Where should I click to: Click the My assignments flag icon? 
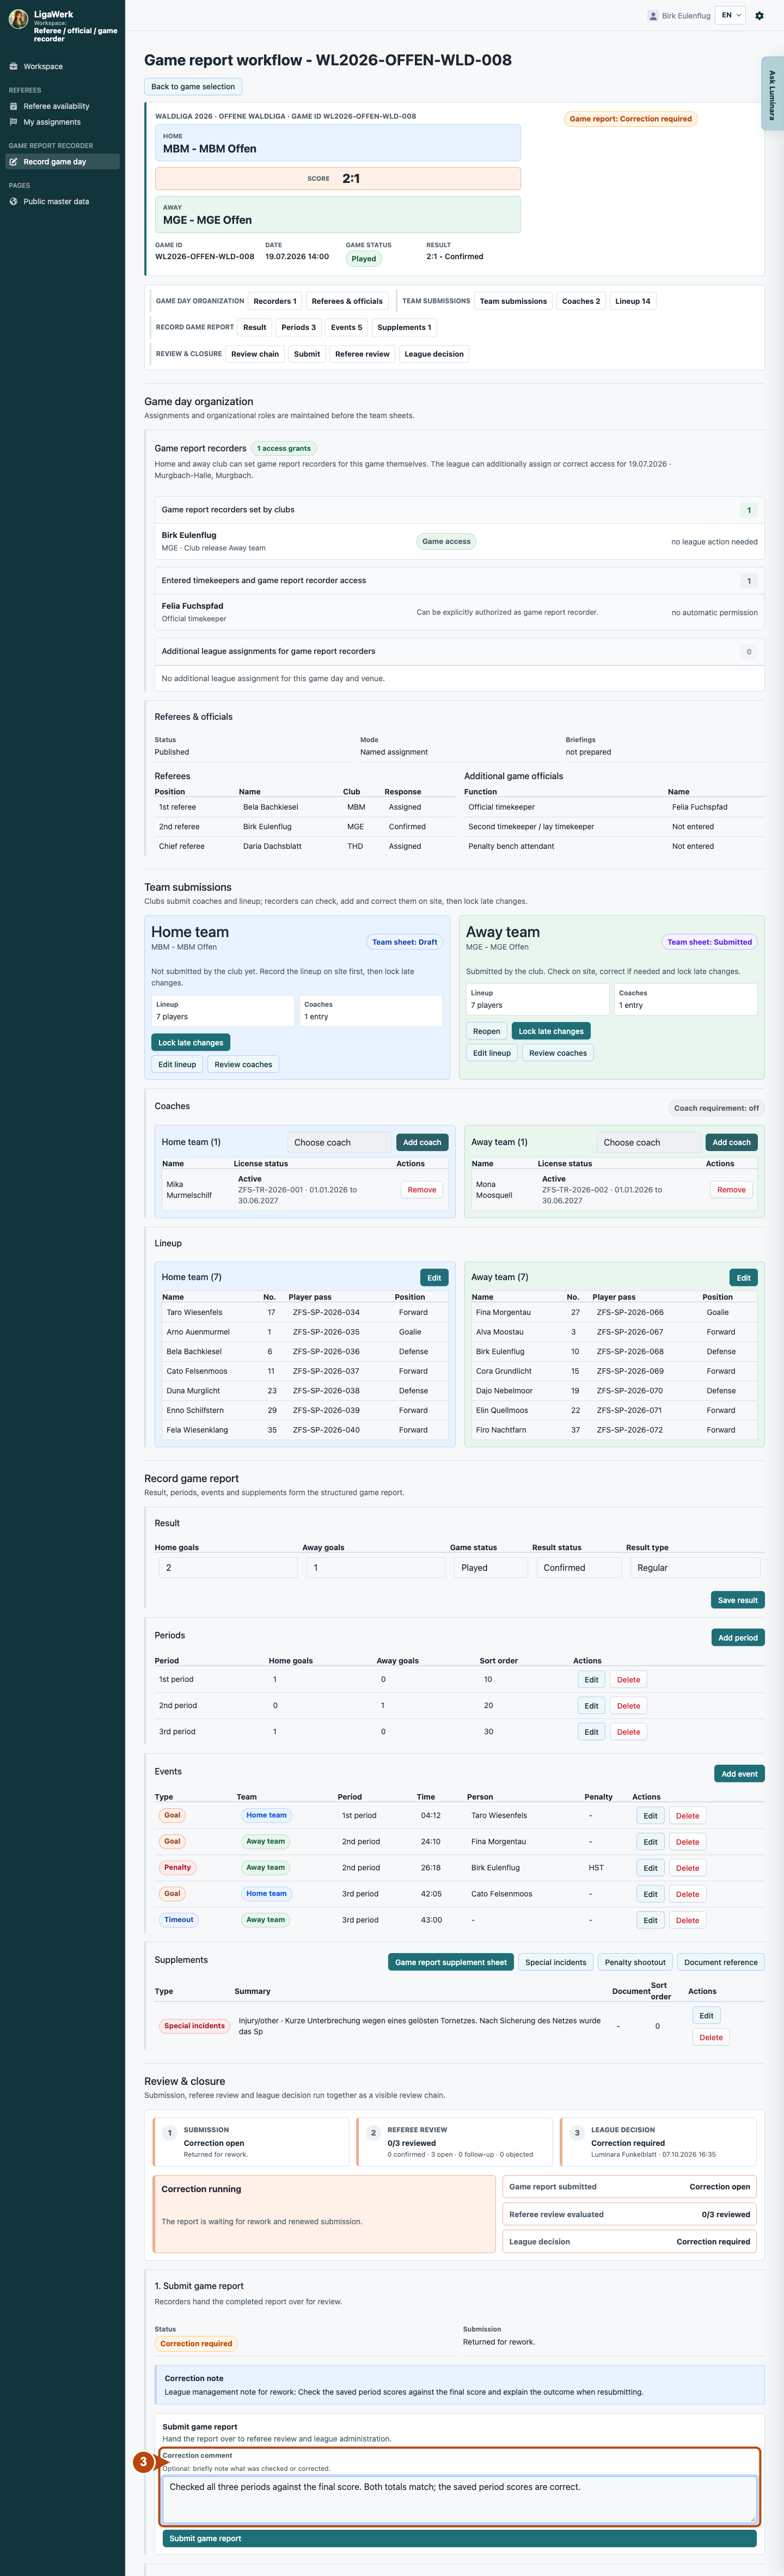(x=13, y=122)
